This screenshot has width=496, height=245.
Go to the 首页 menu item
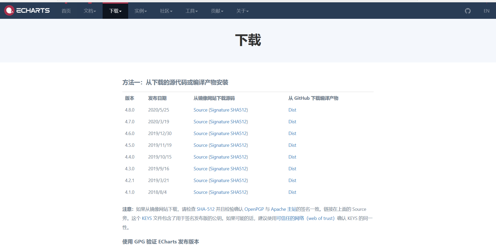pos(66,11)
